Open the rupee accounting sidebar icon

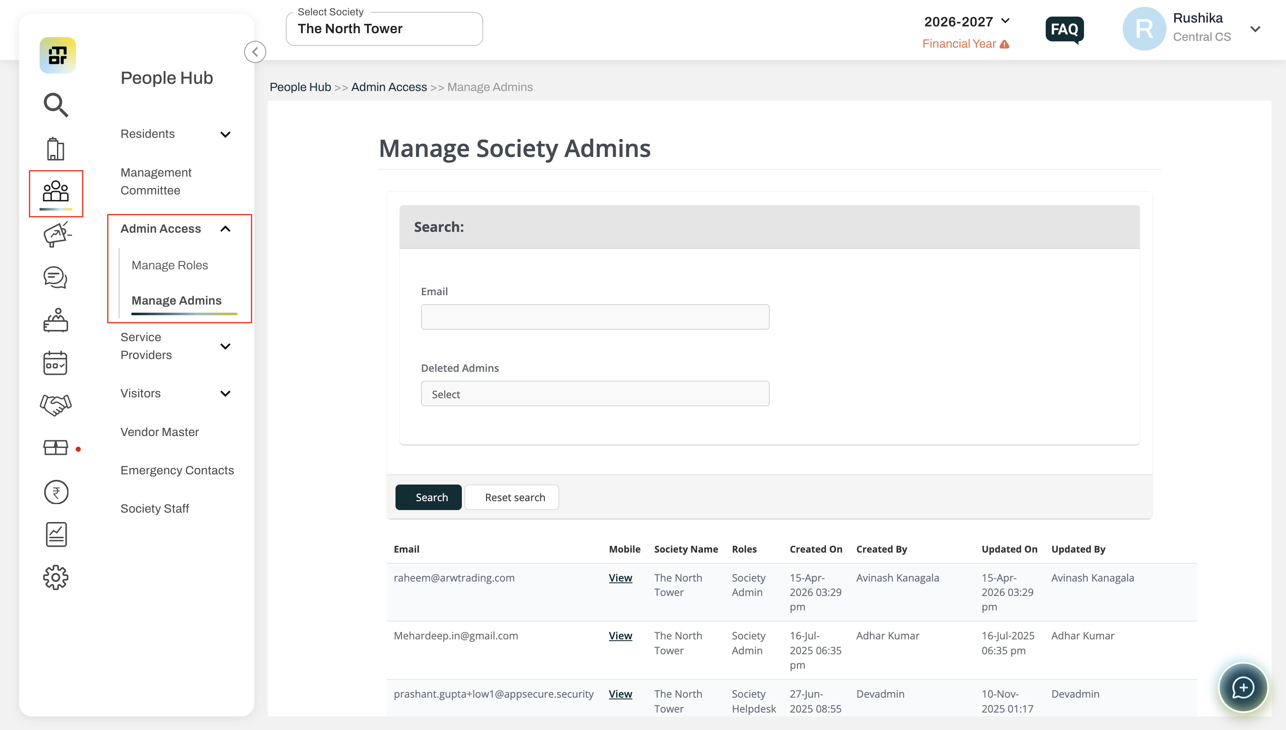56,492
